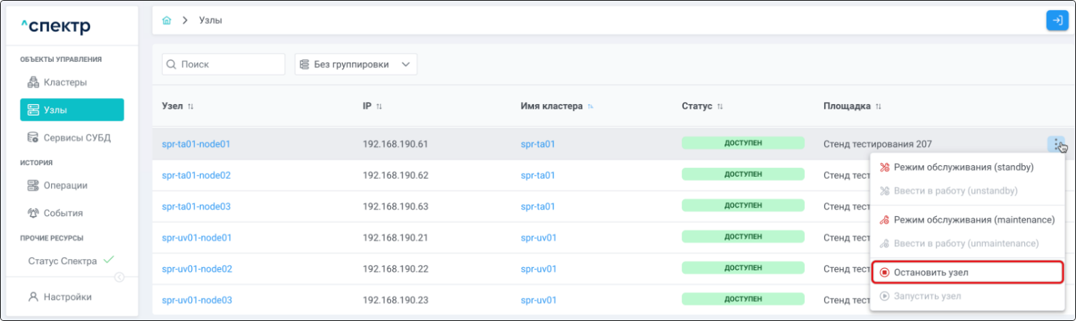Screen dimensions: 1076x321
Task: Open spr-uv01 cluster link for node01
Action: click(539, 238)
